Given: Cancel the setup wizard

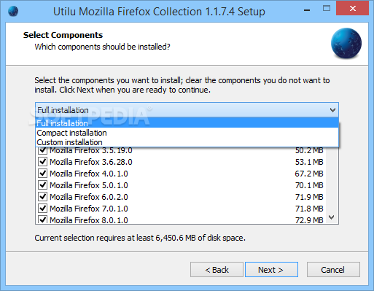Looking at the screenshot, I should 333,270.
